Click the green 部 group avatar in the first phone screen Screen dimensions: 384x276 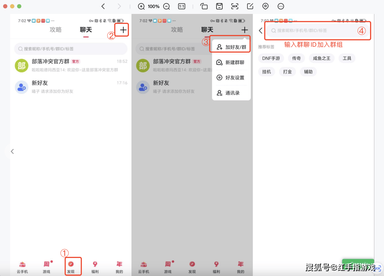coord(22,66)
